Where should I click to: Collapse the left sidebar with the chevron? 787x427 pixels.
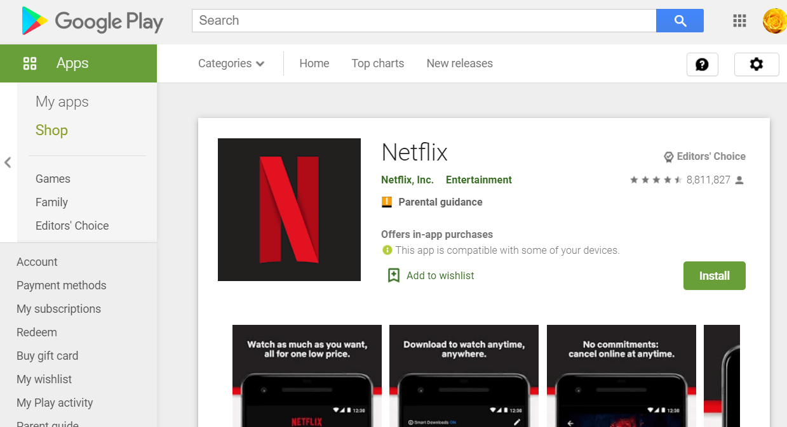[8, 162]
